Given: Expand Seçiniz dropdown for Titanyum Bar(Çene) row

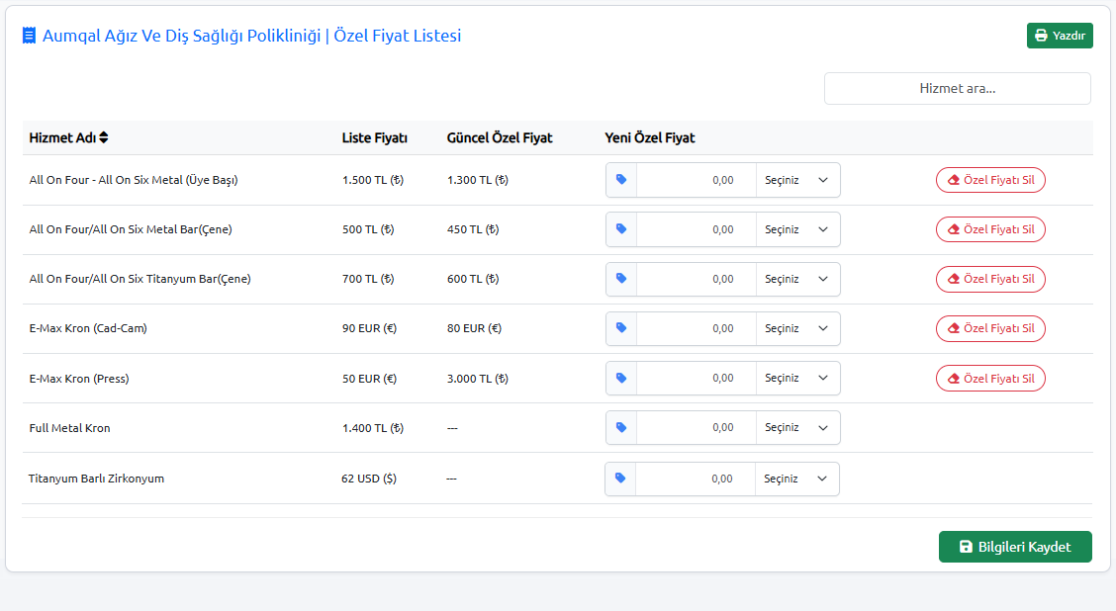Looking at the screenshot, I should coord(797,279).
